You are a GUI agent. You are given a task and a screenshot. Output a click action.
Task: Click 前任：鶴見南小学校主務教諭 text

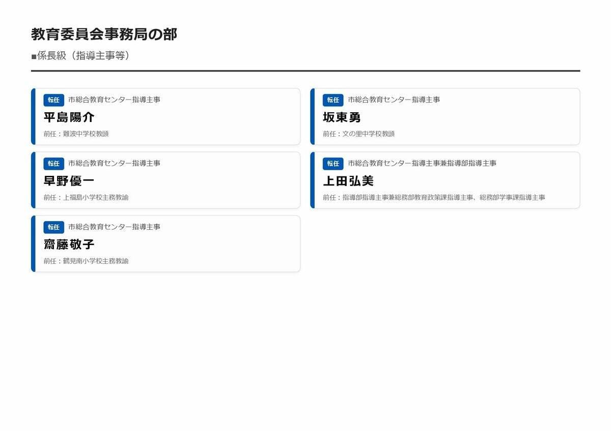pos(87,261)
